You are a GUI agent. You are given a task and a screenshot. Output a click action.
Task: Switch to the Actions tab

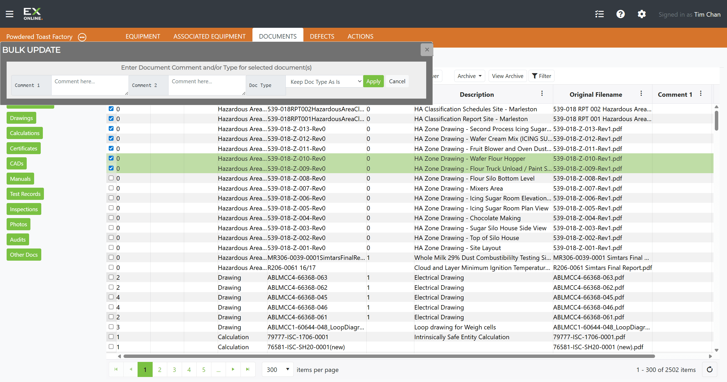(x=360, y=36)
